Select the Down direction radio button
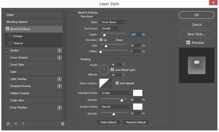The image size is (219, 132). tap(113, 40)
